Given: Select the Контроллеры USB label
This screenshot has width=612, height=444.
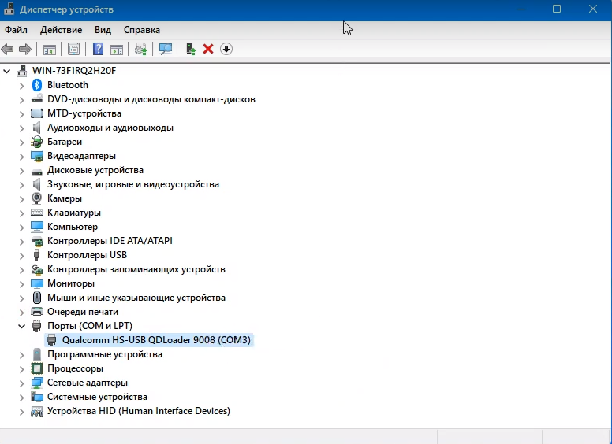Looking at the screenshot, I should (x=87, y=255).
